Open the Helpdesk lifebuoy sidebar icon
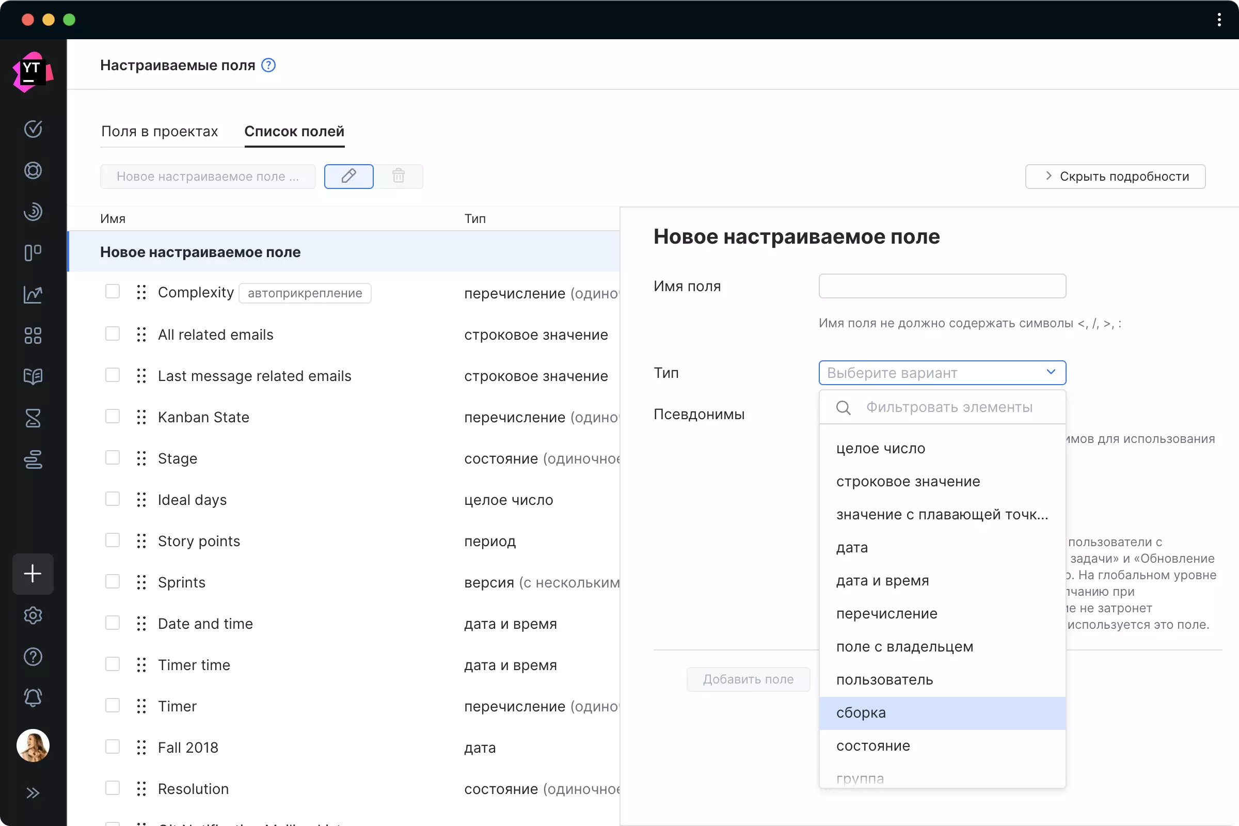The width and height of the screenshot is (1239, 826). click(33, 170)
